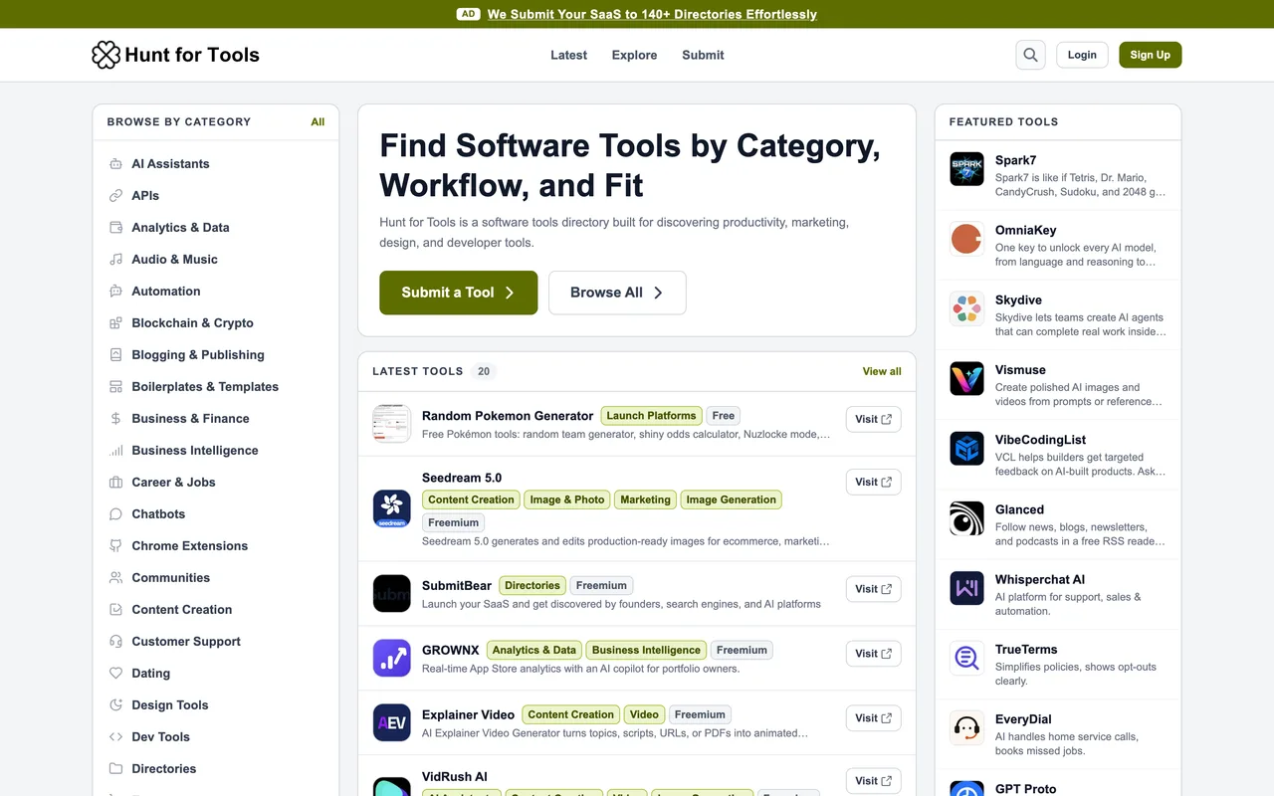This screenshot has height=796, width=1274.
Task: Go to the Latest nav item
Action: point(568,55)
